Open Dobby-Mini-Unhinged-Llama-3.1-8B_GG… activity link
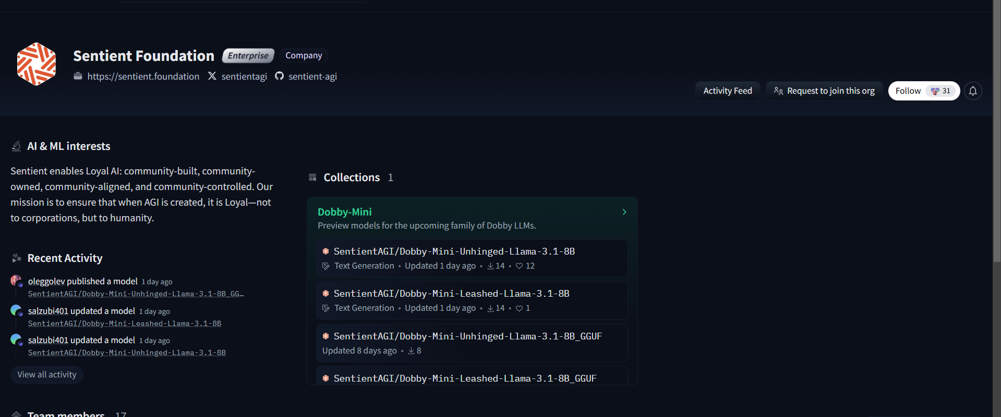 click(x=136, y=294)
